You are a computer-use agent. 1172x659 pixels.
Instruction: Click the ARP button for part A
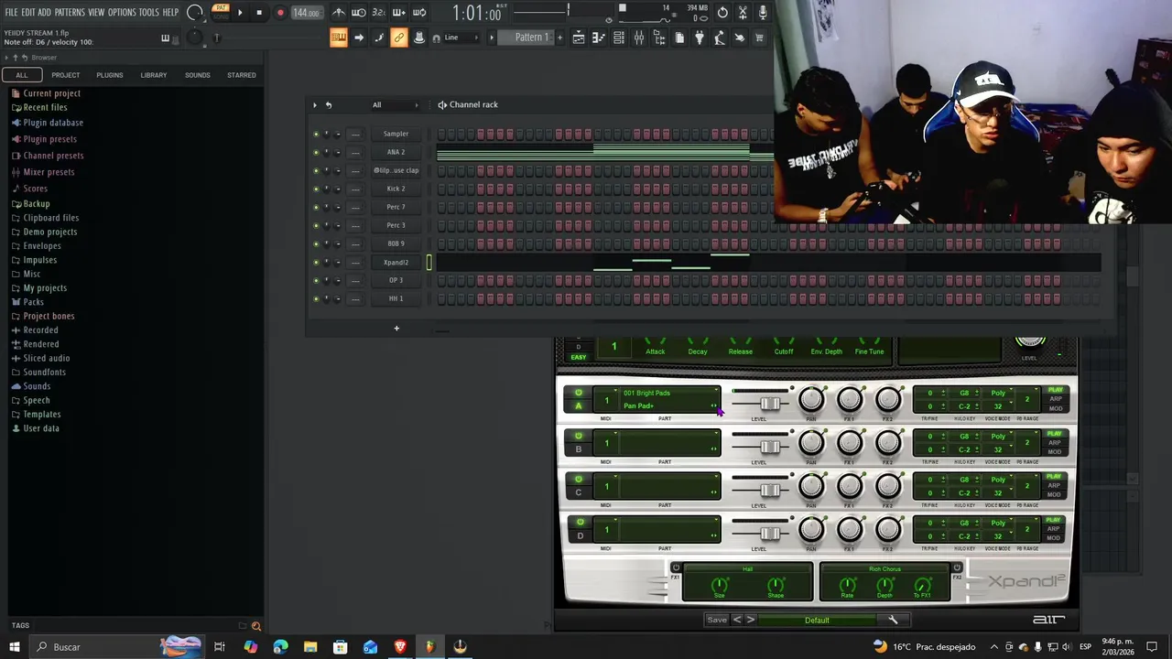point(1055,399)
